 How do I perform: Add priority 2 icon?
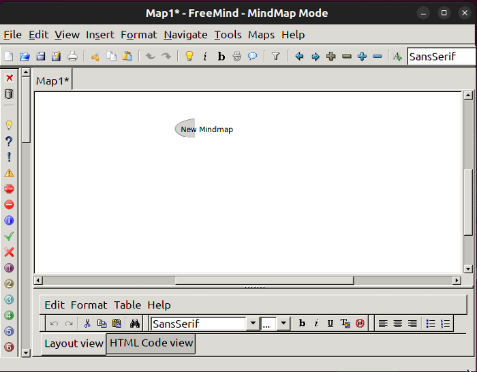coord(9,284)
